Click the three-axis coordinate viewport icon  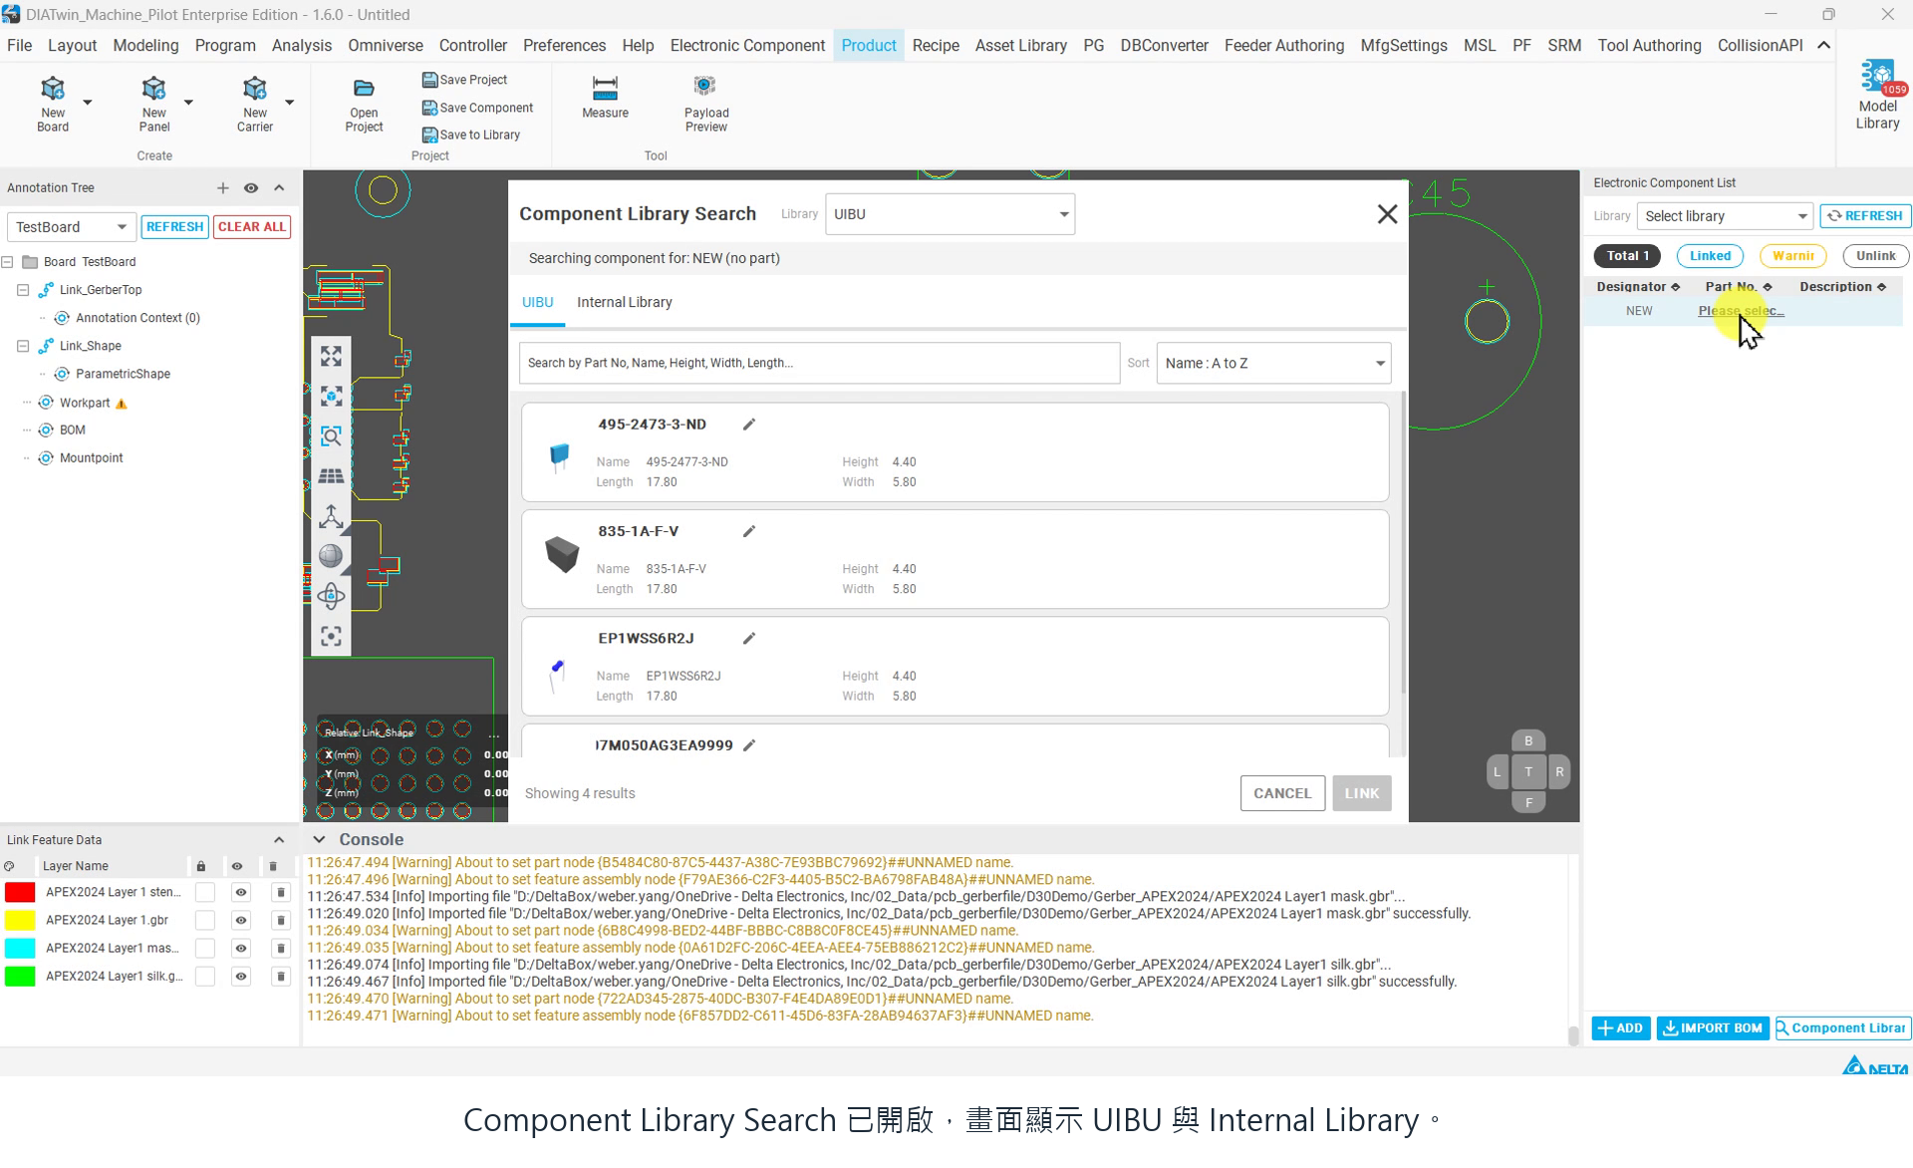pos(331,515)
